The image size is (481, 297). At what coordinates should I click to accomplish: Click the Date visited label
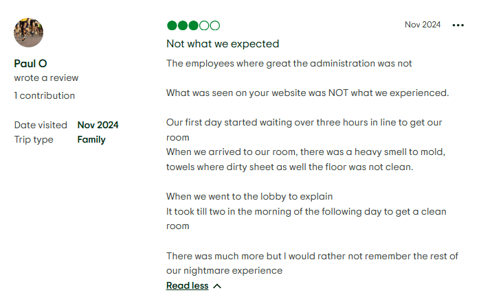[41, 125]
